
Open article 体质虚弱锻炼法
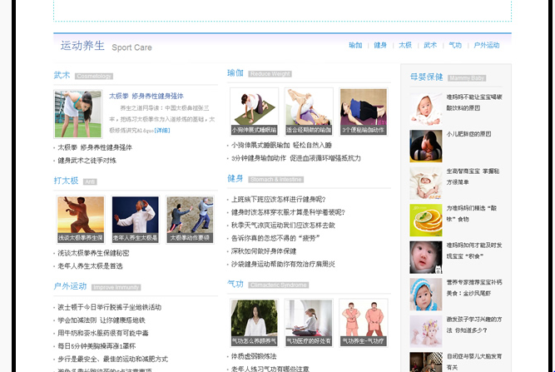point(254,356)
